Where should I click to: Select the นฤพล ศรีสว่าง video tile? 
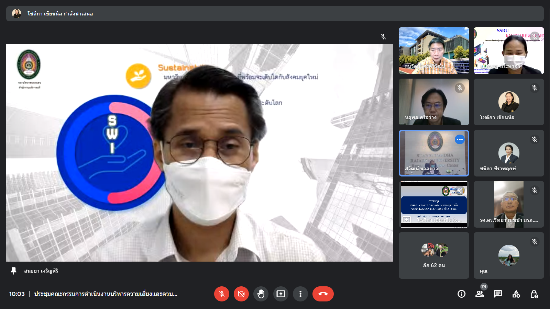(434, 102)
